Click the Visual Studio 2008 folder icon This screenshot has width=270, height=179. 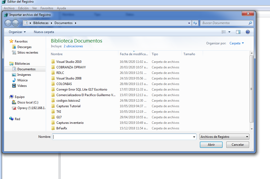(x=53, y=78)
